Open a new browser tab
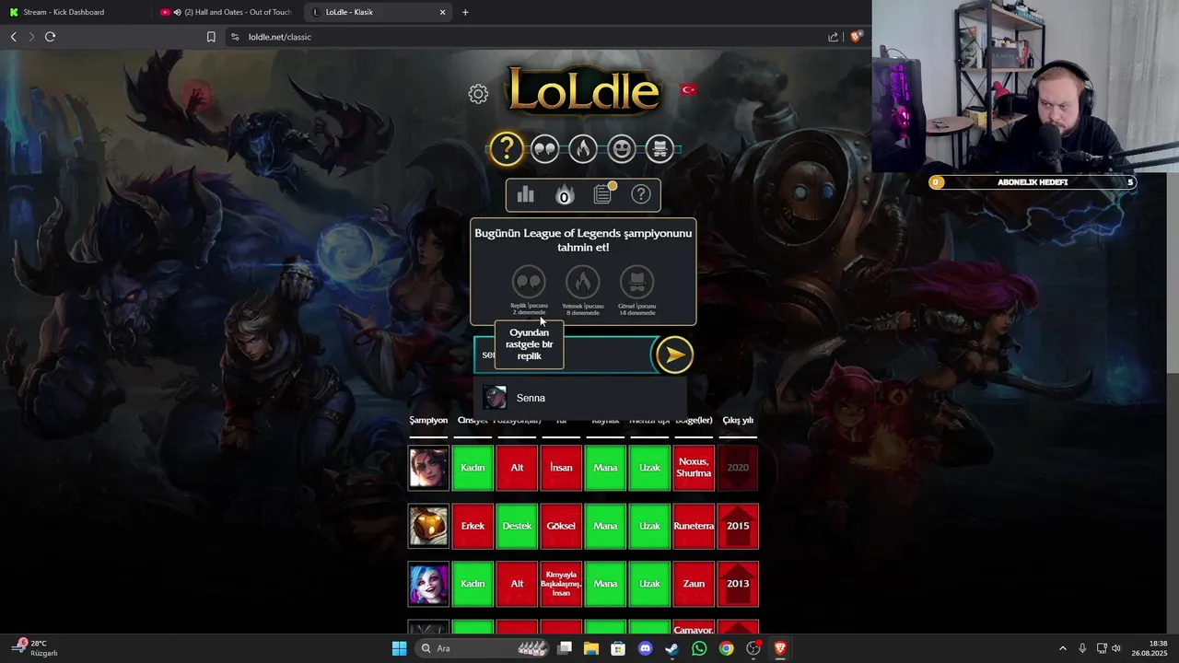Viewport: 1179px width, 663px height. (465, 12)
